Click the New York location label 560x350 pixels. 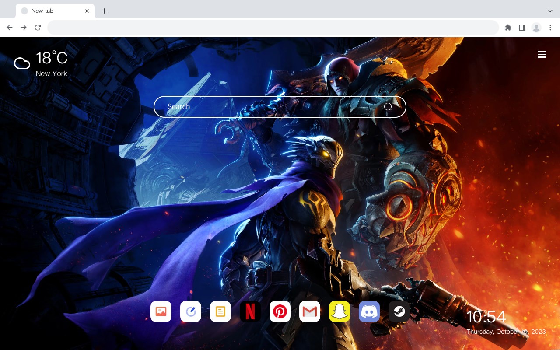52,73
